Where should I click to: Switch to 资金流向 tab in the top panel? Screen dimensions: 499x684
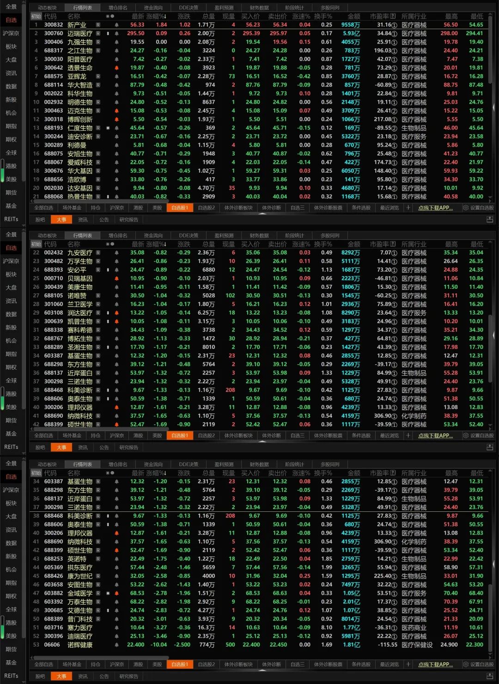153,8
